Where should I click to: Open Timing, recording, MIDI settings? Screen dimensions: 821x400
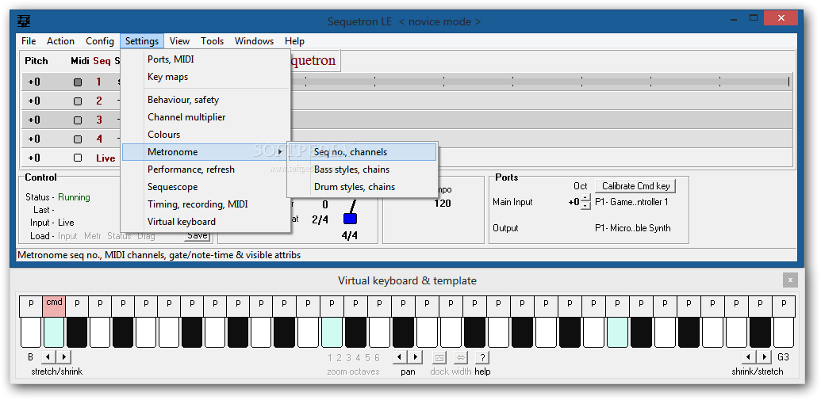click(206, 204)
